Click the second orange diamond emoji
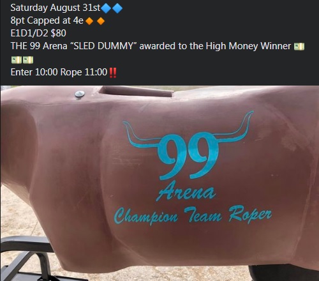 pos(101,21)
